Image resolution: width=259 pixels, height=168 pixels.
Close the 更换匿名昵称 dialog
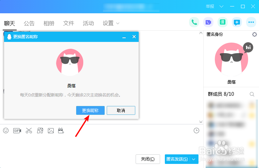[134, 37]
